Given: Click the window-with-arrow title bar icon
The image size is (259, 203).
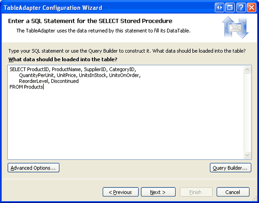Looking at the screenshot, I should 230,8.
